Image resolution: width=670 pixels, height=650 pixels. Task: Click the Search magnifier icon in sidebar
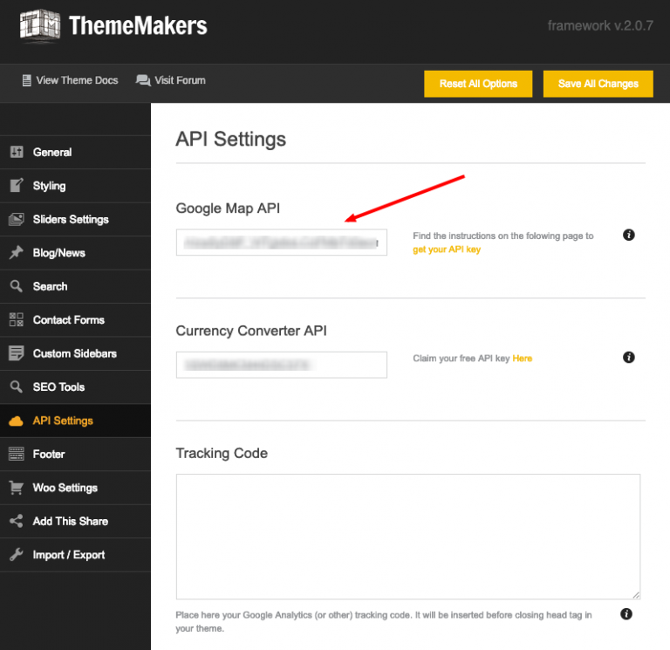pyautogui.click(x=17, y=286)
